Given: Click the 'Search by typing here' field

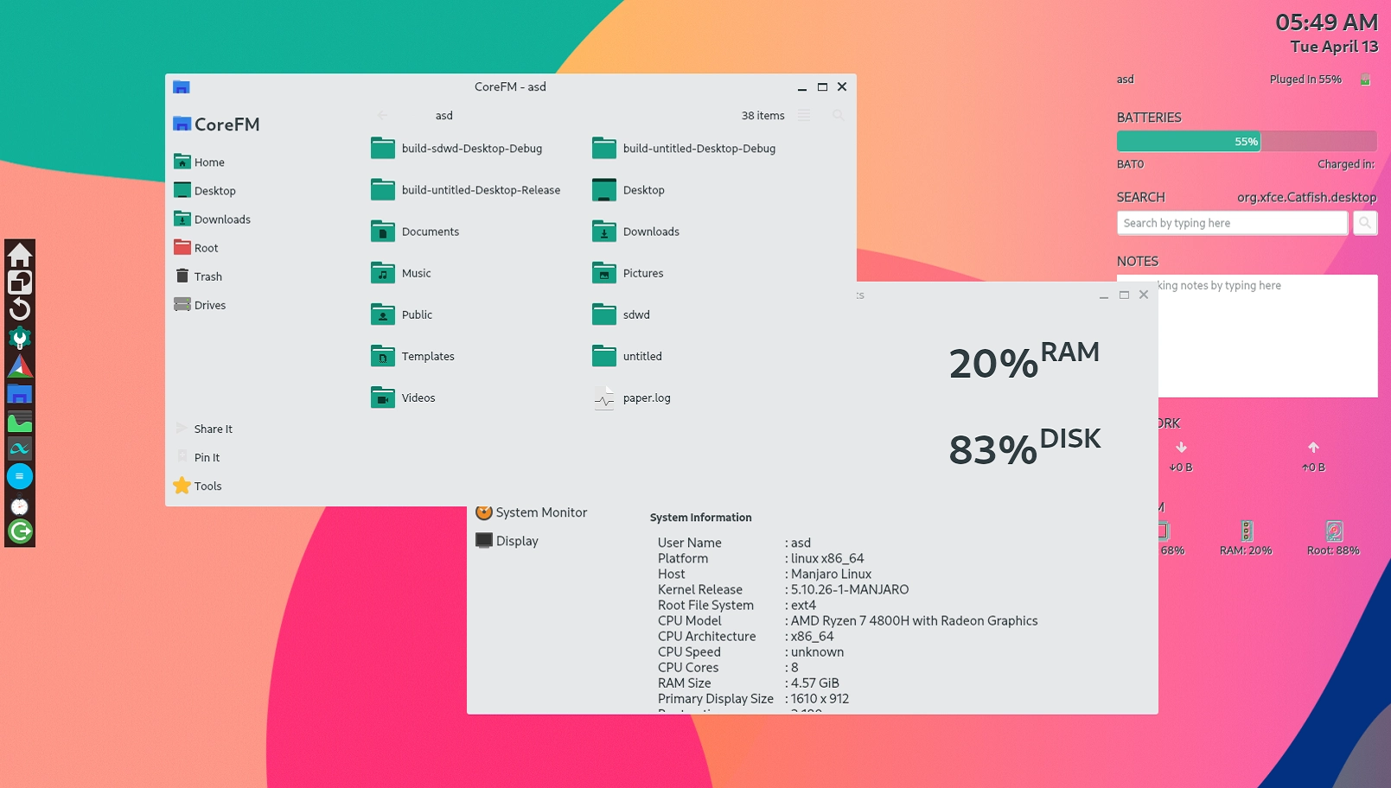Looking at the screenshot, I should (1231, 223).
